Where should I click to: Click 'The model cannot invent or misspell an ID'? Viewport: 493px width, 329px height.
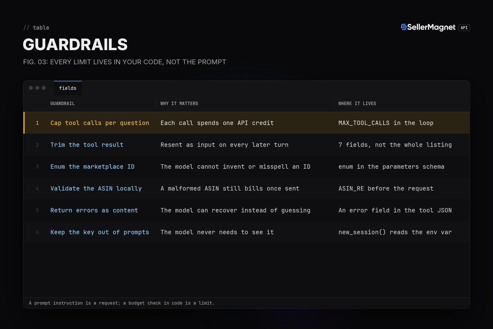pyautogui.click(x=236, y=167)
